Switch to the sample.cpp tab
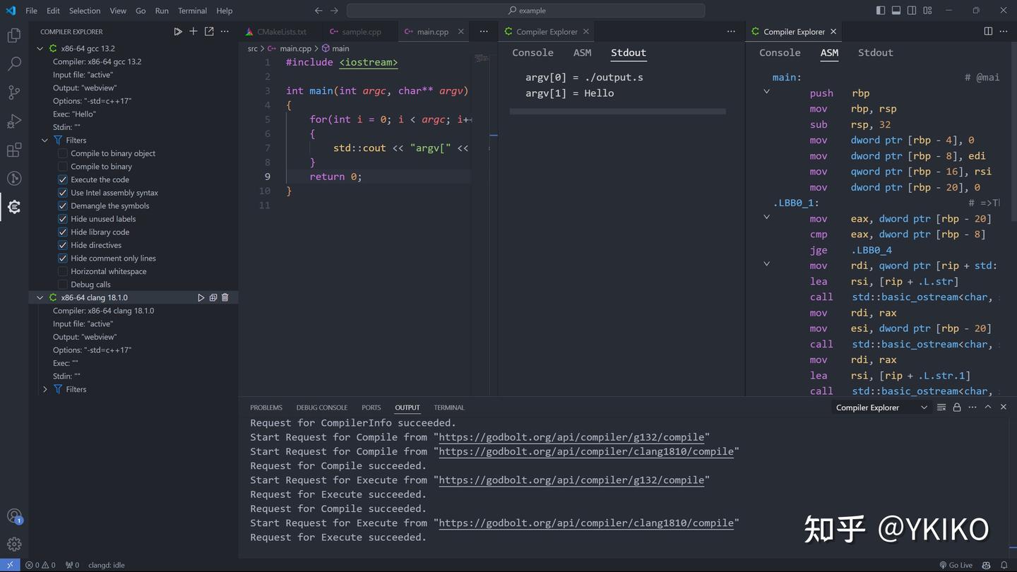The image size is (1017, 572). click(360, 32)
